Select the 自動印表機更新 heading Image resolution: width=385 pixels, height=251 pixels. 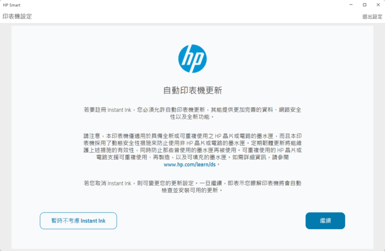click(192, 90)
